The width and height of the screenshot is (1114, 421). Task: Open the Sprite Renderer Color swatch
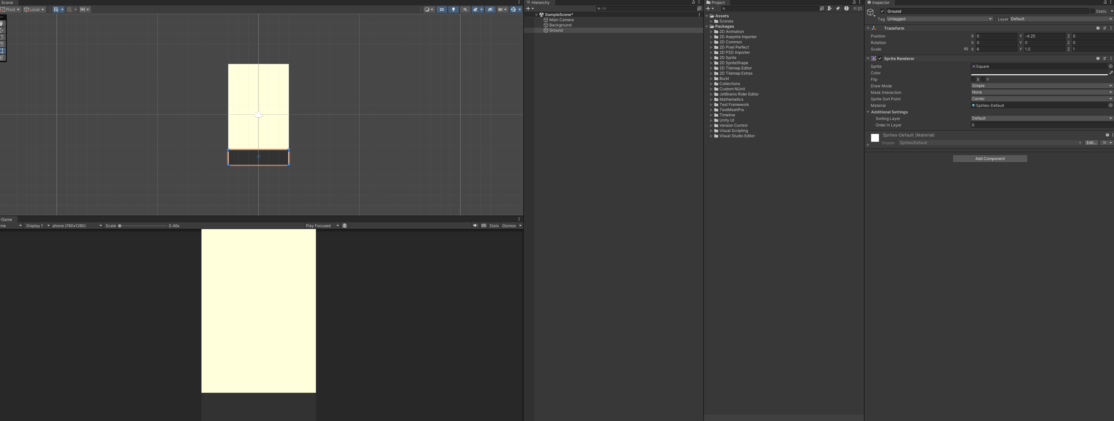(1039, 73)
